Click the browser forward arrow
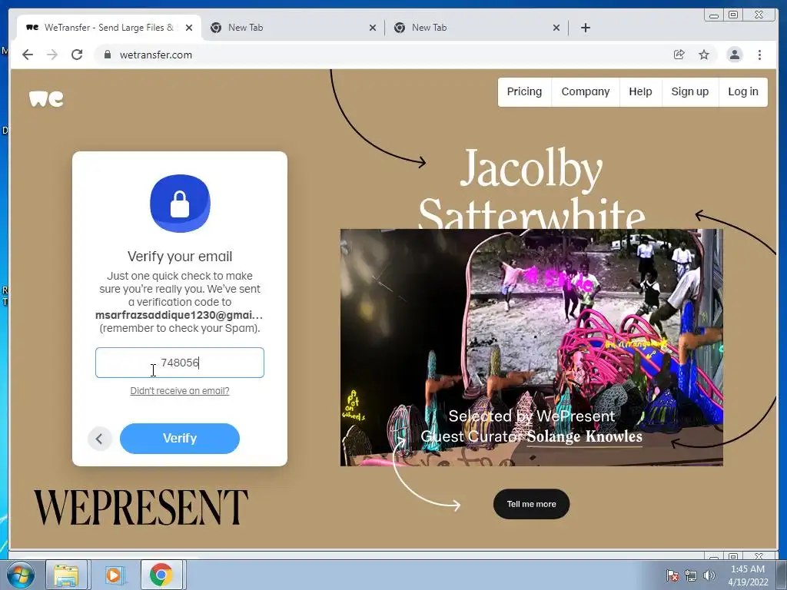 point(52,55)
